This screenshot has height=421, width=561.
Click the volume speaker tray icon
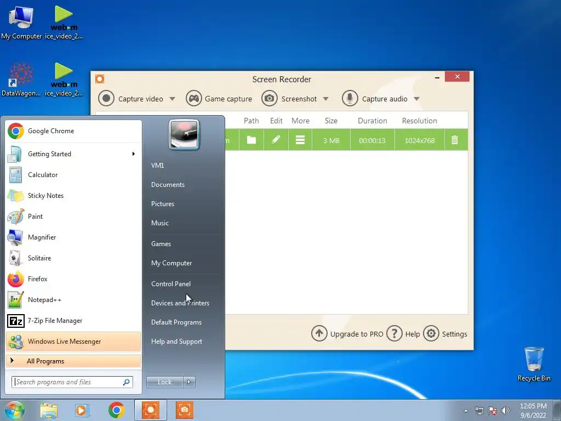pos(506,411)
